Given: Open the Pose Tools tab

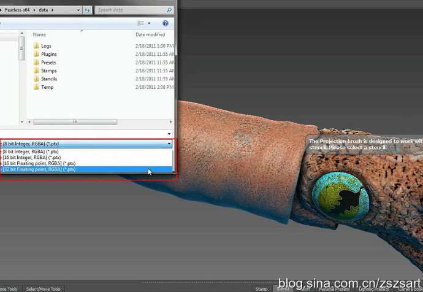Looking at the screenshot, I should tap(9, 289).
